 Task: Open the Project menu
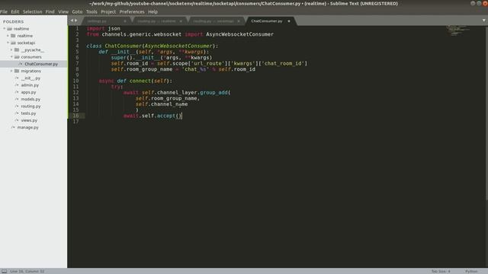point(108,12)
